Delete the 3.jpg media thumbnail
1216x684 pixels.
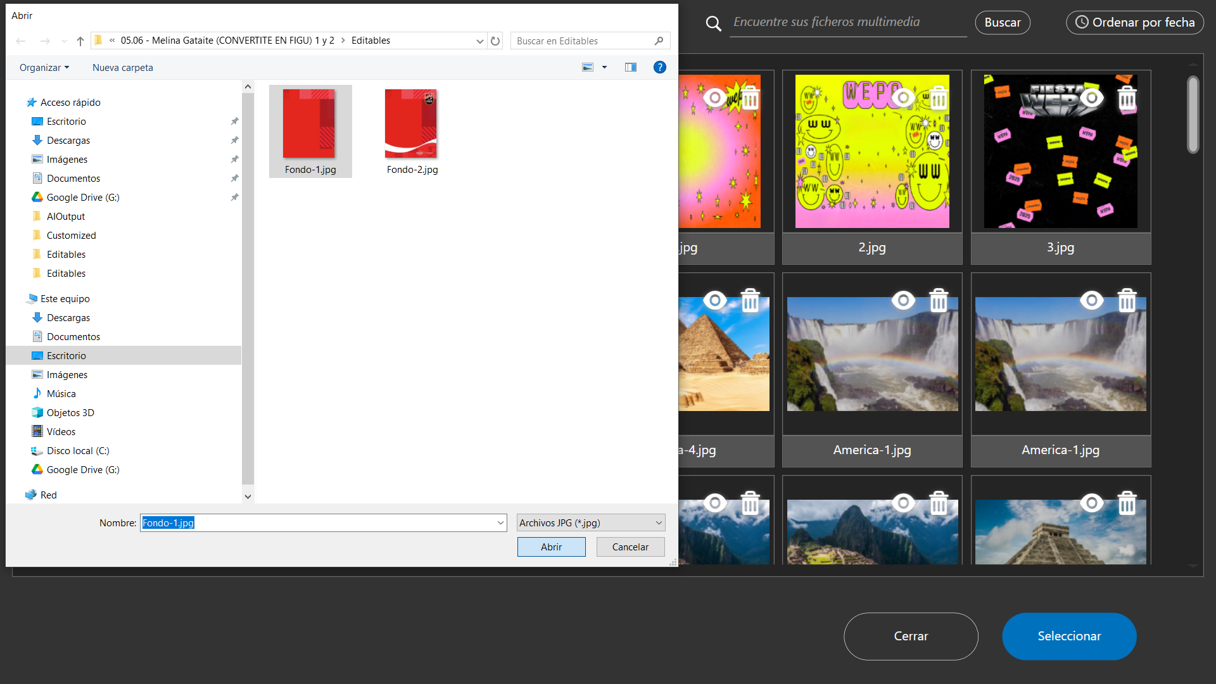click(x=1127, y=98)
